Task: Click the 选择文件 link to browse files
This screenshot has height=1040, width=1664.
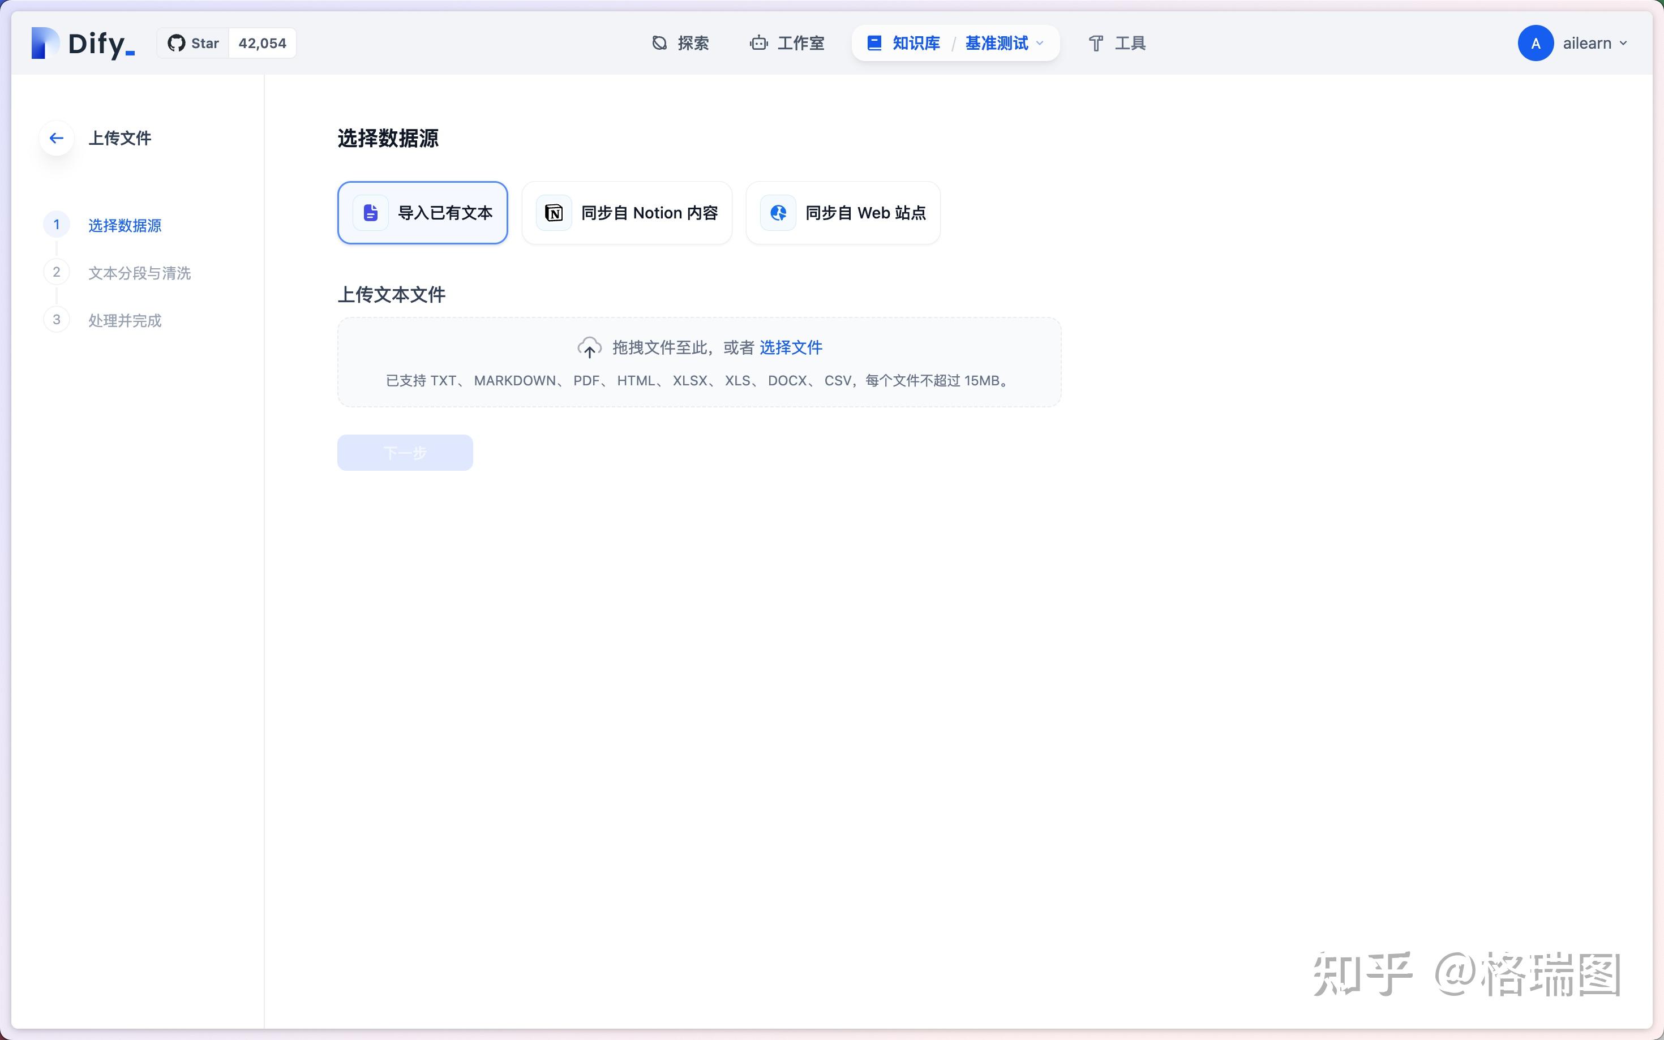Action: [x=790, y=347]
